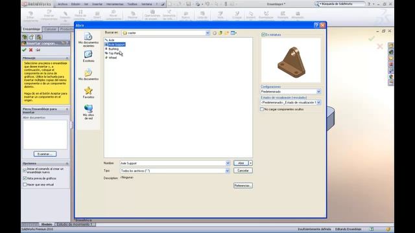The height and width of the screenshot is (233, 415).
Task: Click the Insertar componentes toolbar icon
Action: click(49, 16)
